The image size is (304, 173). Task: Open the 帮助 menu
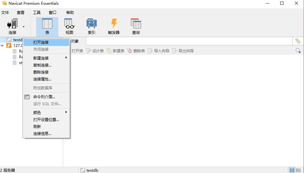pos(70,13)
